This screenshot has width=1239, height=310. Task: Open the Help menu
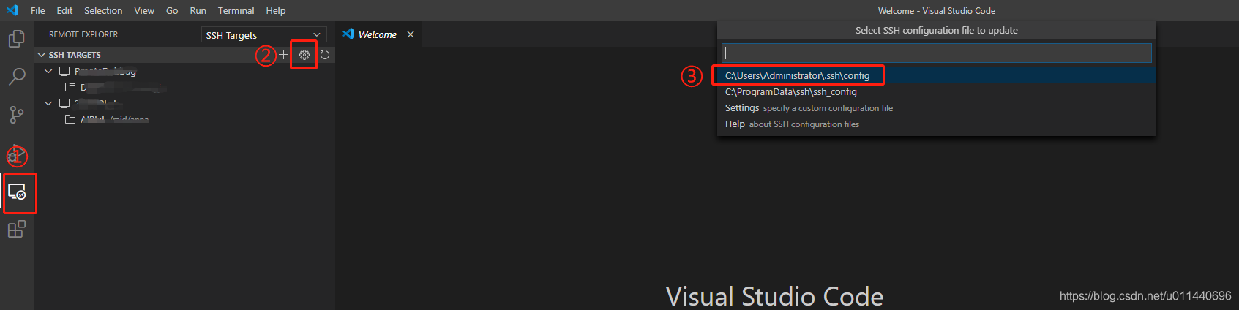pos(276,10)
